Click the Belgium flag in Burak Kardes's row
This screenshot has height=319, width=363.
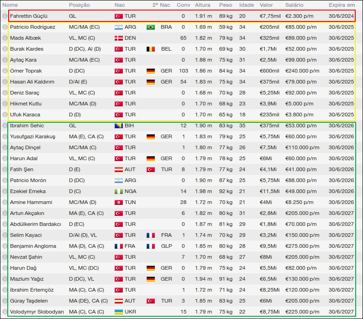point(150,49)
